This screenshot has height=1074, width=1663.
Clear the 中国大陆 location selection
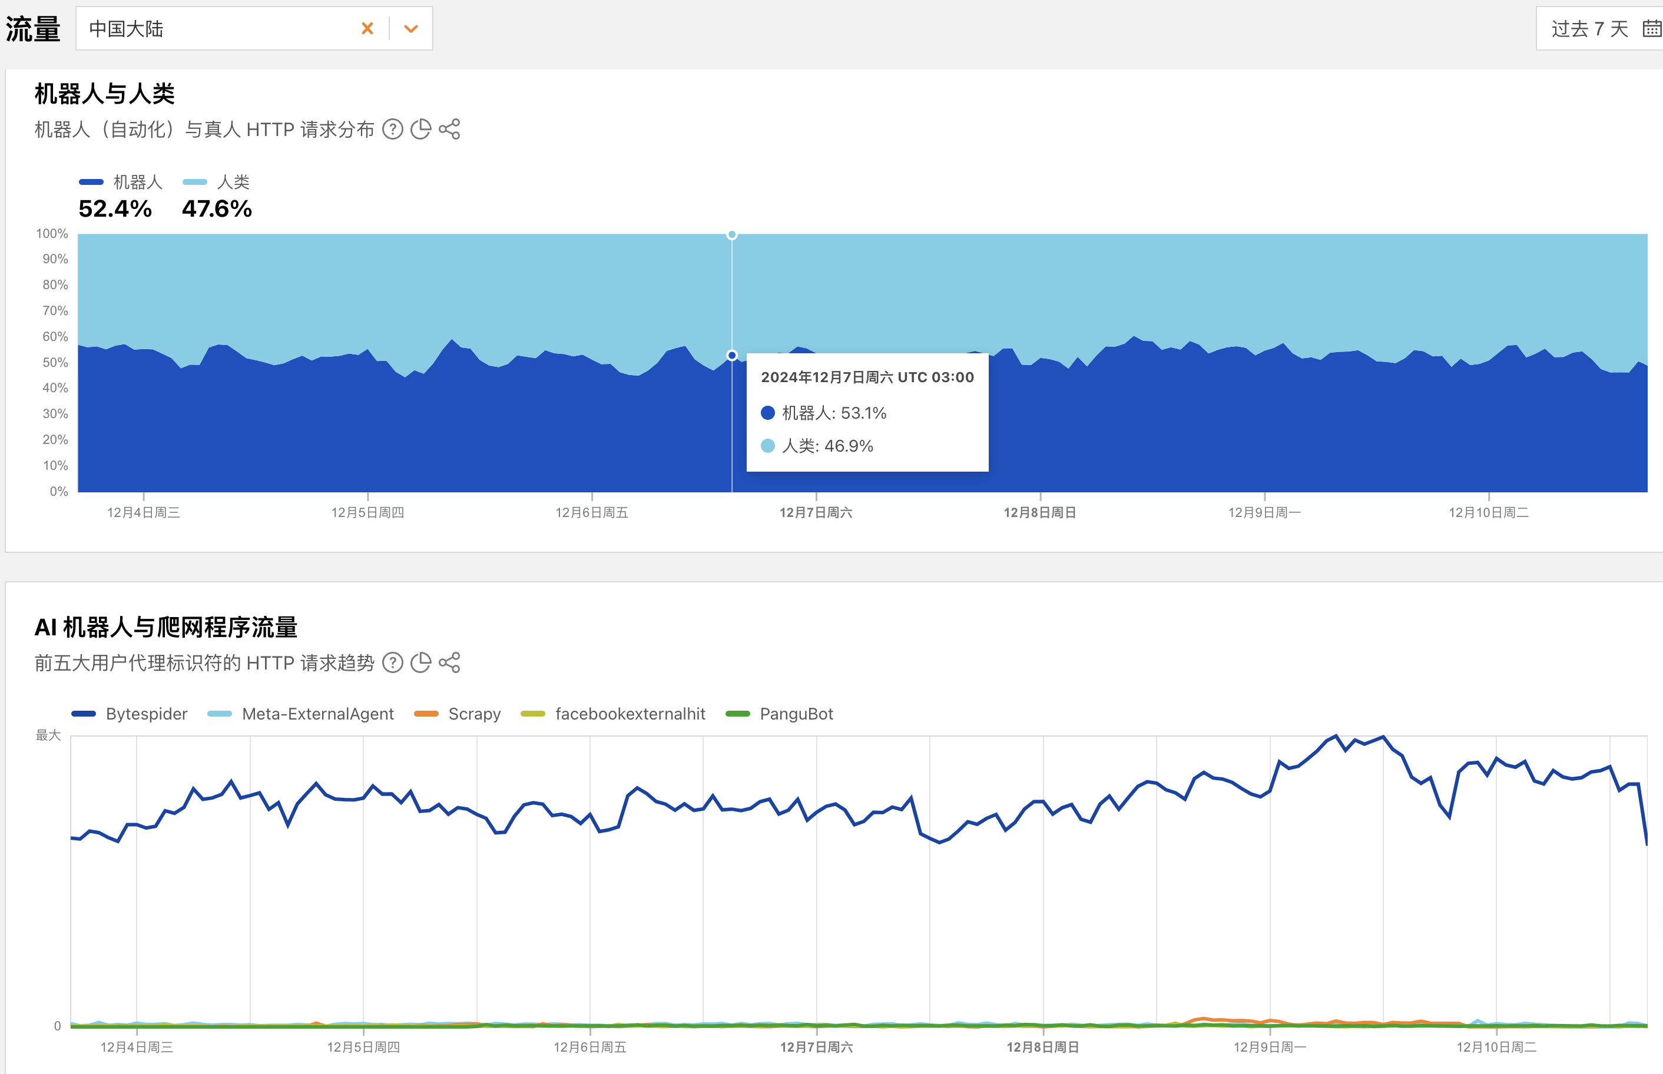pyautogui.click(x=367, y=29)
